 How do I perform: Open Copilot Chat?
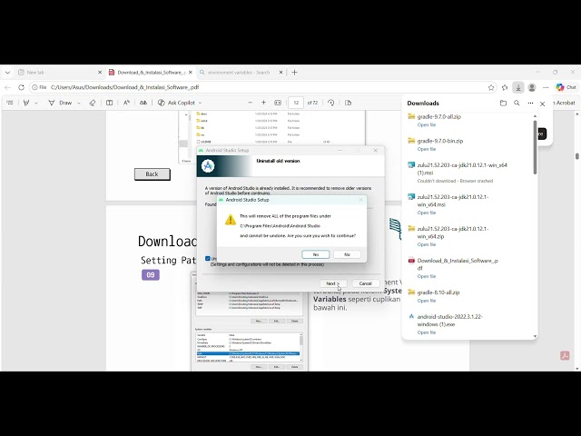click(x=566, y=87)
